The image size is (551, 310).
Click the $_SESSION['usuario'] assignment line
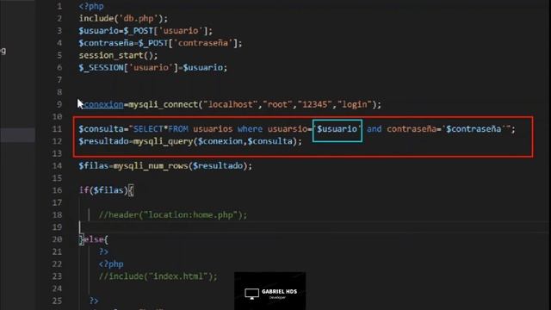tap(153, 67)
